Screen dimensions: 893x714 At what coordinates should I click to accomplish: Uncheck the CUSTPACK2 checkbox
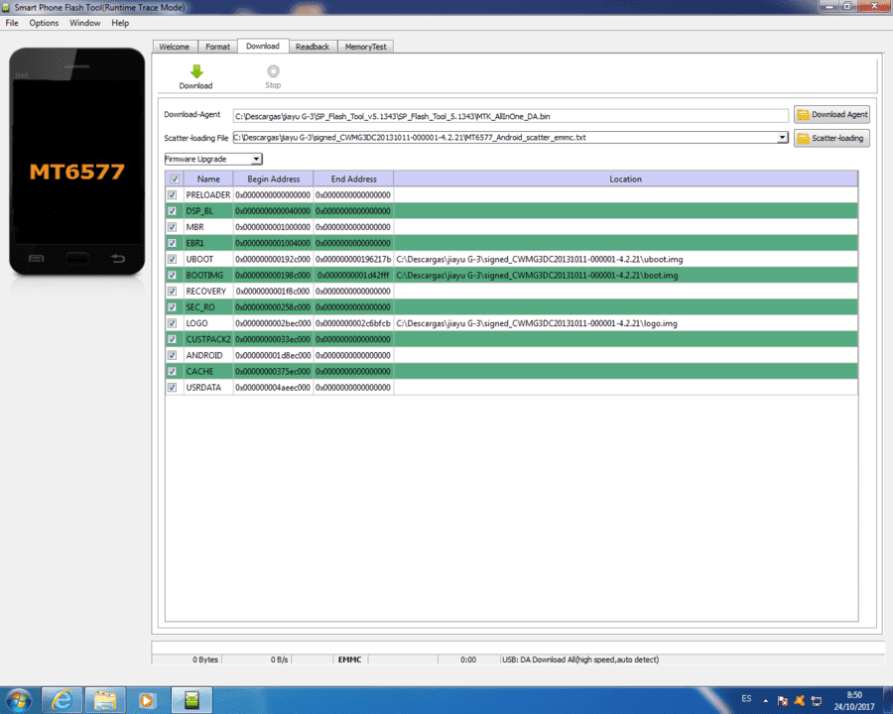pos(172,339)
